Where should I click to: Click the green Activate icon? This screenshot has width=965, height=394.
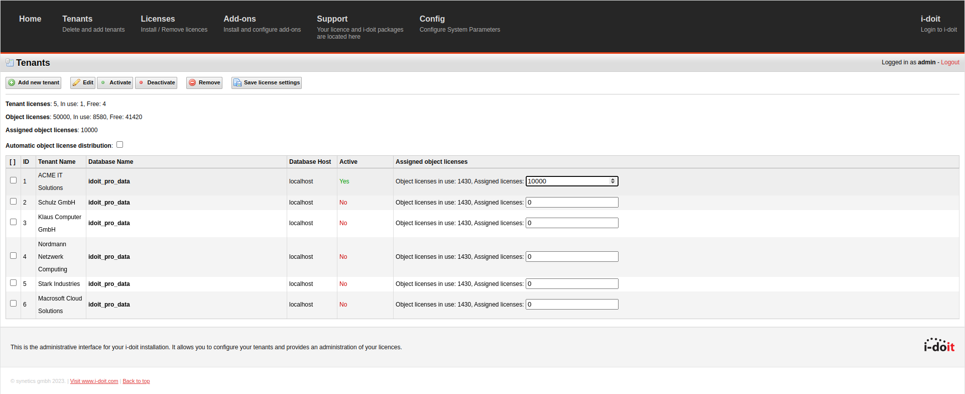[x=103, y=83]
